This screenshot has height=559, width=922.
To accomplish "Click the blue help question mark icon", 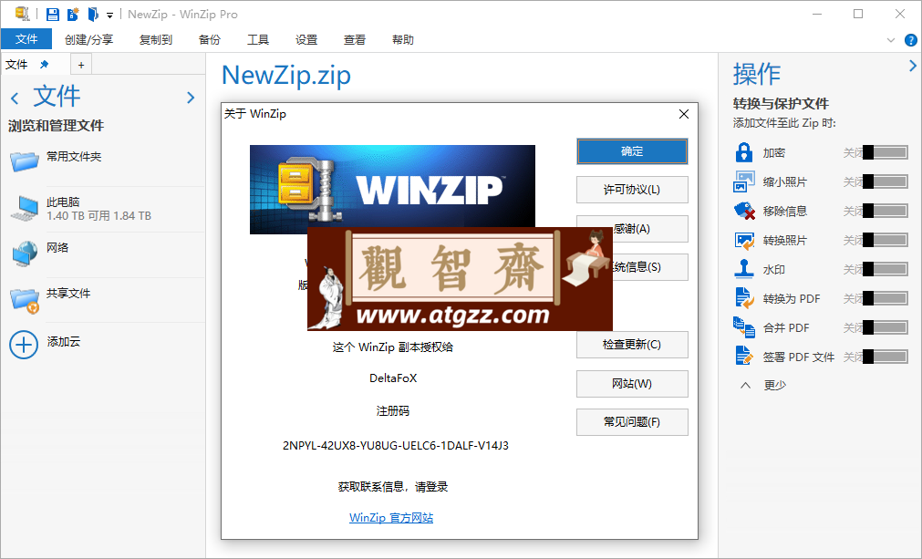I will (911, 40).
